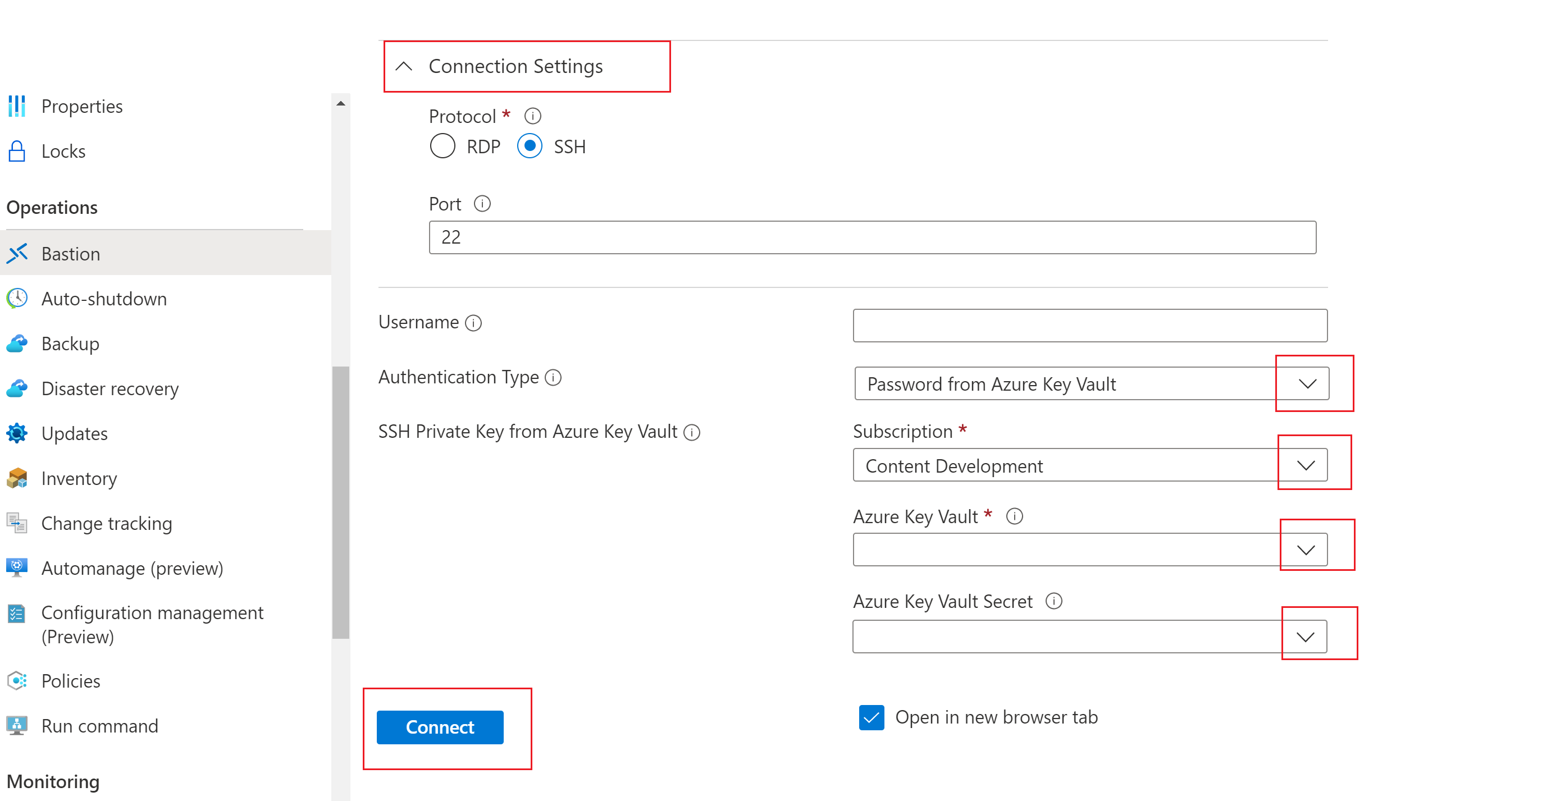Viewport: 1542px width, 801px height.
Task: Select RDP protocol radio button
Action: point(441,147)
